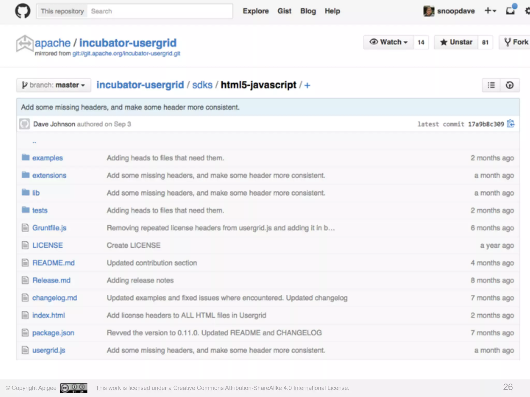
Task: Click usergrid.js file icon
Action: [25, 350]
